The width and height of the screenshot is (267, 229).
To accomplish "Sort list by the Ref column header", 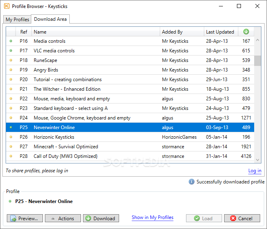I will [x=24, y=32].
